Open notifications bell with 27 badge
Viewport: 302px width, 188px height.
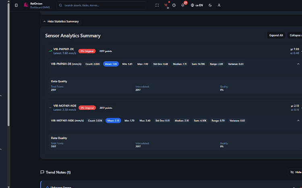click(x=183, y=5)
